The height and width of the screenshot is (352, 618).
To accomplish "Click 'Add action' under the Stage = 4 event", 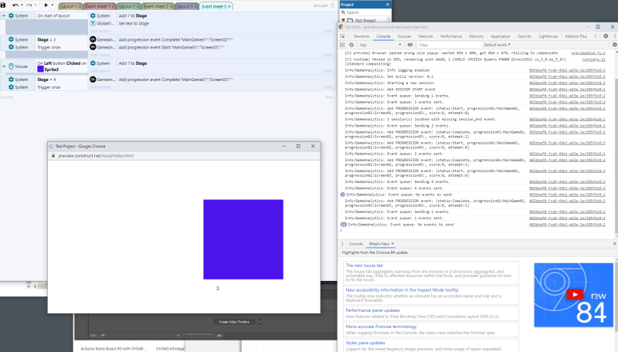I will [x=100, y=87].
